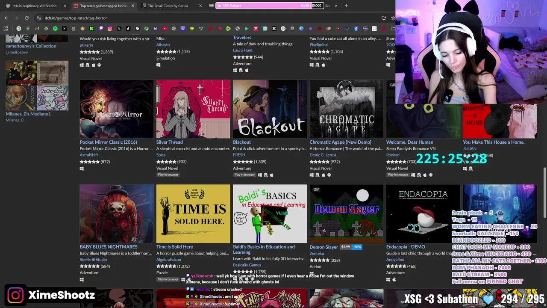Reload the itch.io page
This screenshot has height=308, width=547.
point(26,18)
